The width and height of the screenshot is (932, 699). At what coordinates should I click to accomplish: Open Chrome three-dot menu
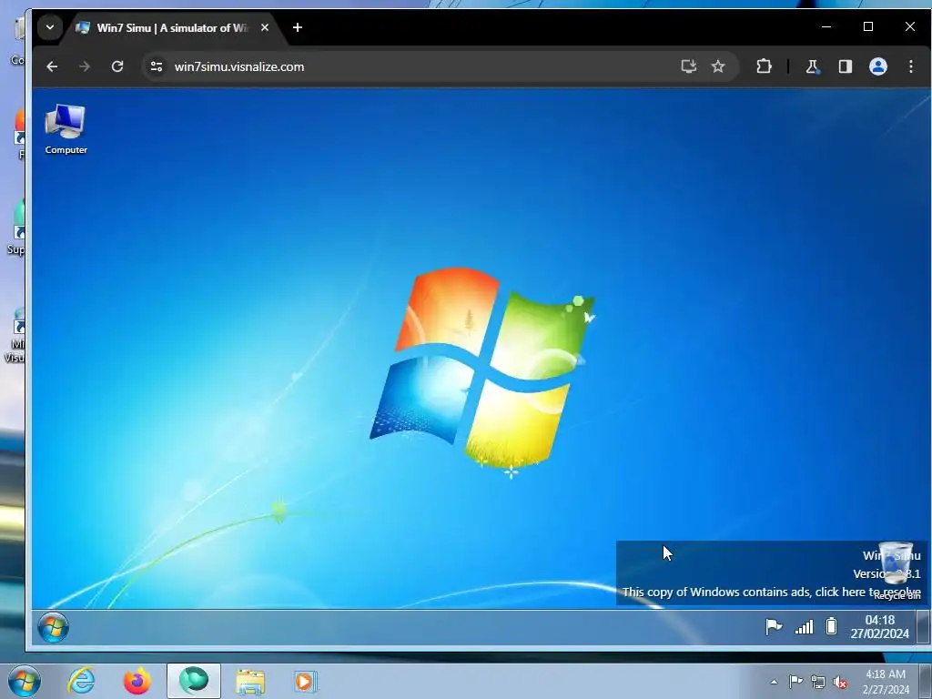910,66
